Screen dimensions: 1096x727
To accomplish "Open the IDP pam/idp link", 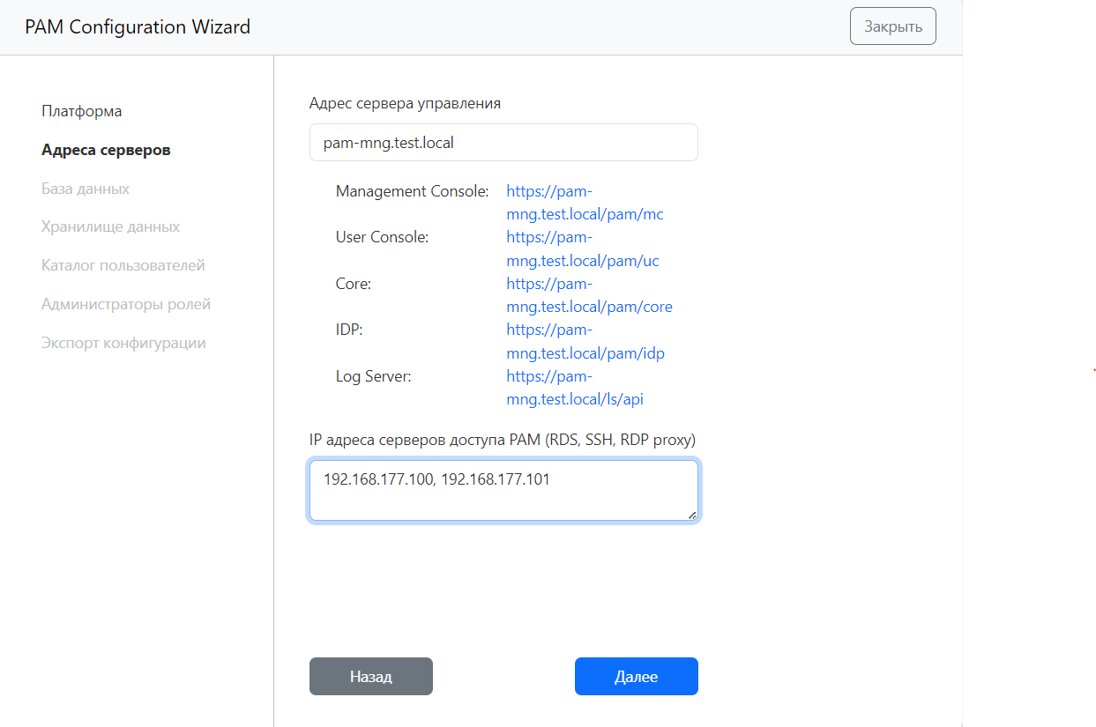I will pyautogui.click(x=585, y=353).
